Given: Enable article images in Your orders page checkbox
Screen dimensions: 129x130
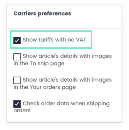Looking at the screenshot, I should 17,80.
